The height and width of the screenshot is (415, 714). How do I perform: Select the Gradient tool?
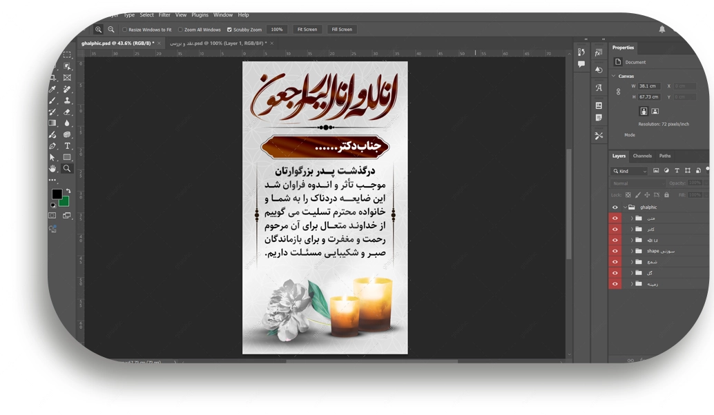click(x=52, y=123)
